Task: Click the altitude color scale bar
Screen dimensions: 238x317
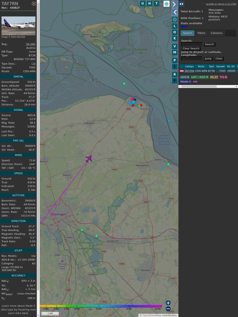Action: coord(101,306)
